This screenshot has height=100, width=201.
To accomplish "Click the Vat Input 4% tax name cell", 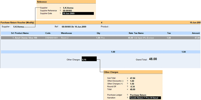I will coord(143,38).
